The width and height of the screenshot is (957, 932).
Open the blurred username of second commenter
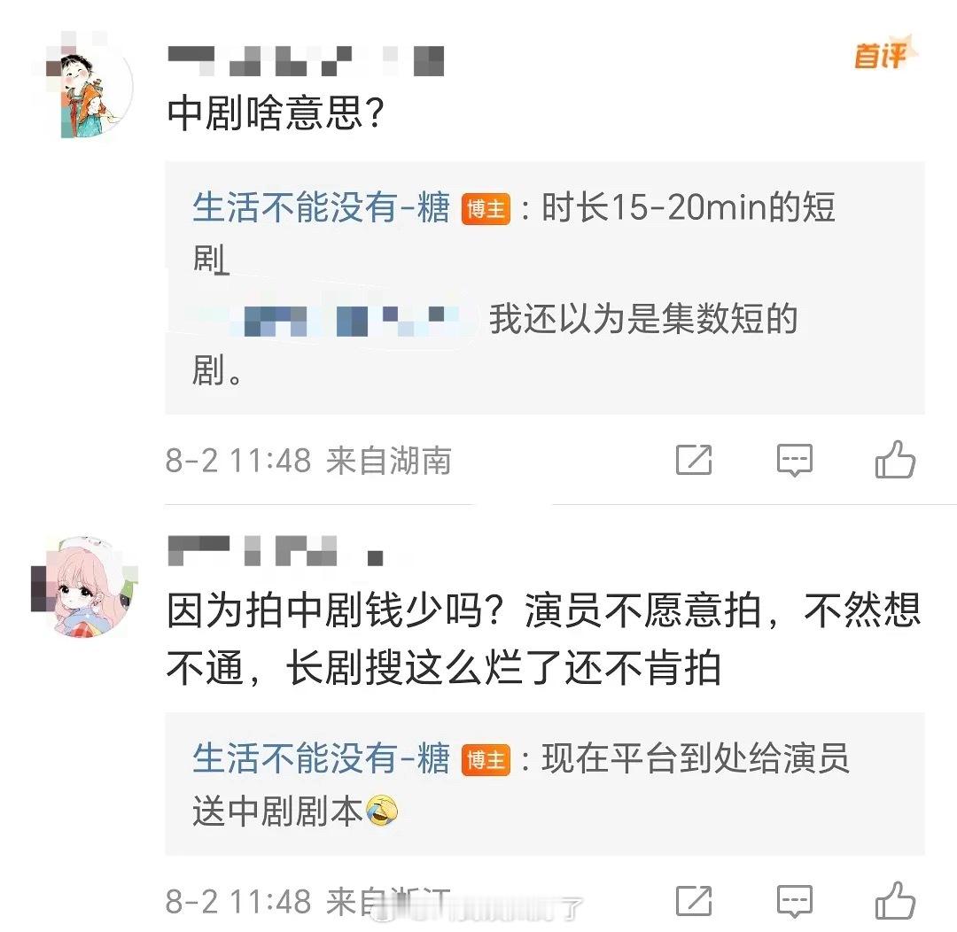pos(276,550)
